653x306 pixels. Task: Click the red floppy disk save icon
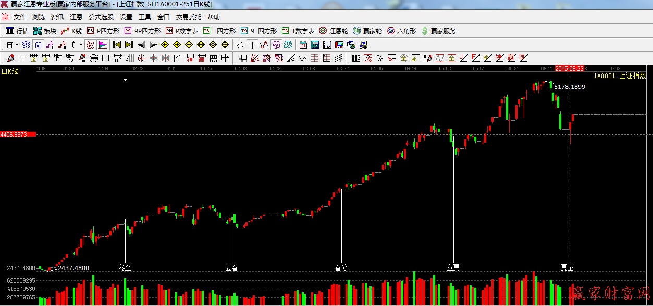coord(339,45)
